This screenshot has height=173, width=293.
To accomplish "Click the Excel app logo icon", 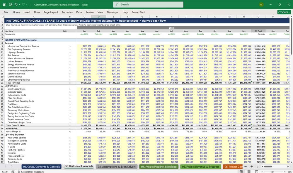I will coord(5,4).
